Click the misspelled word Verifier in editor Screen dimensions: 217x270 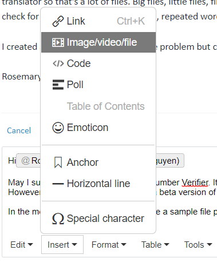click(x=195, y=182)
